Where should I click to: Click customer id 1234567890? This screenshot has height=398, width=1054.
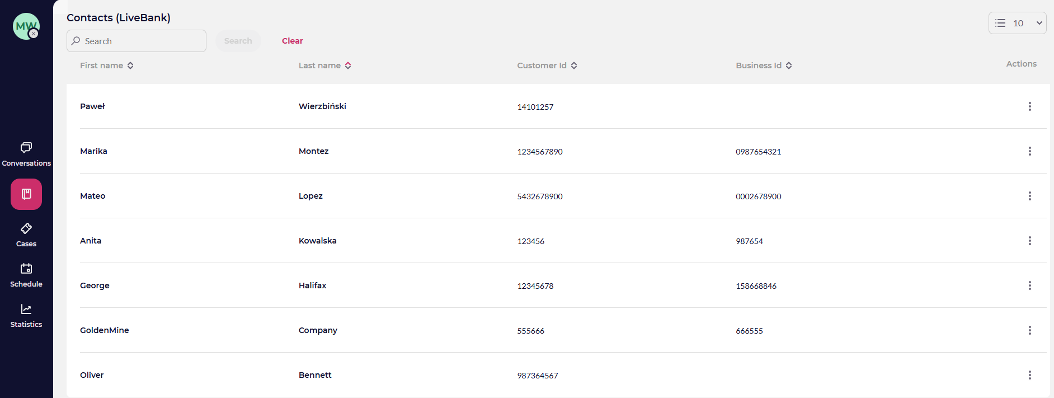tap(540, 152)
